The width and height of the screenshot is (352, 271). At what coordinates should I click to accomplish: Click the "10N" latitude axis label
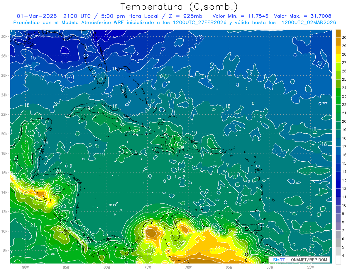[4, 231]
